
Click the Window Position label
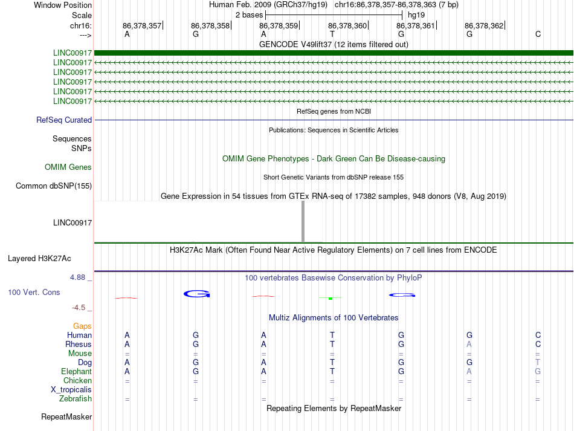point(63,5)
